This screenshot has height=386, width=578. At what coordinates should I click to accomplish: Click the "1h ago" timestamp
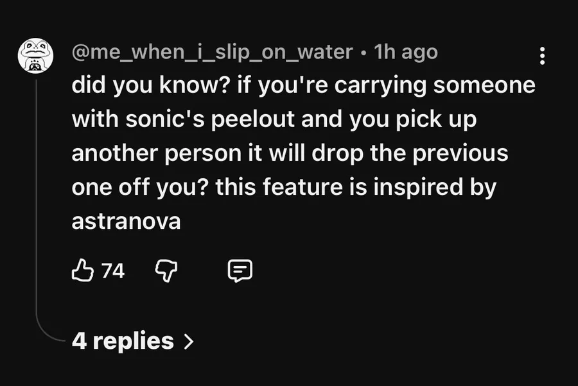pos(405,53)
